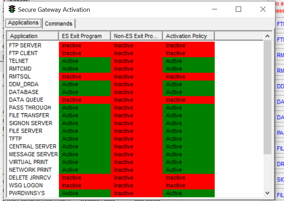Select the RMTSQL application row
The width and height of the screenshot is (284, 201).
point(111,77)
